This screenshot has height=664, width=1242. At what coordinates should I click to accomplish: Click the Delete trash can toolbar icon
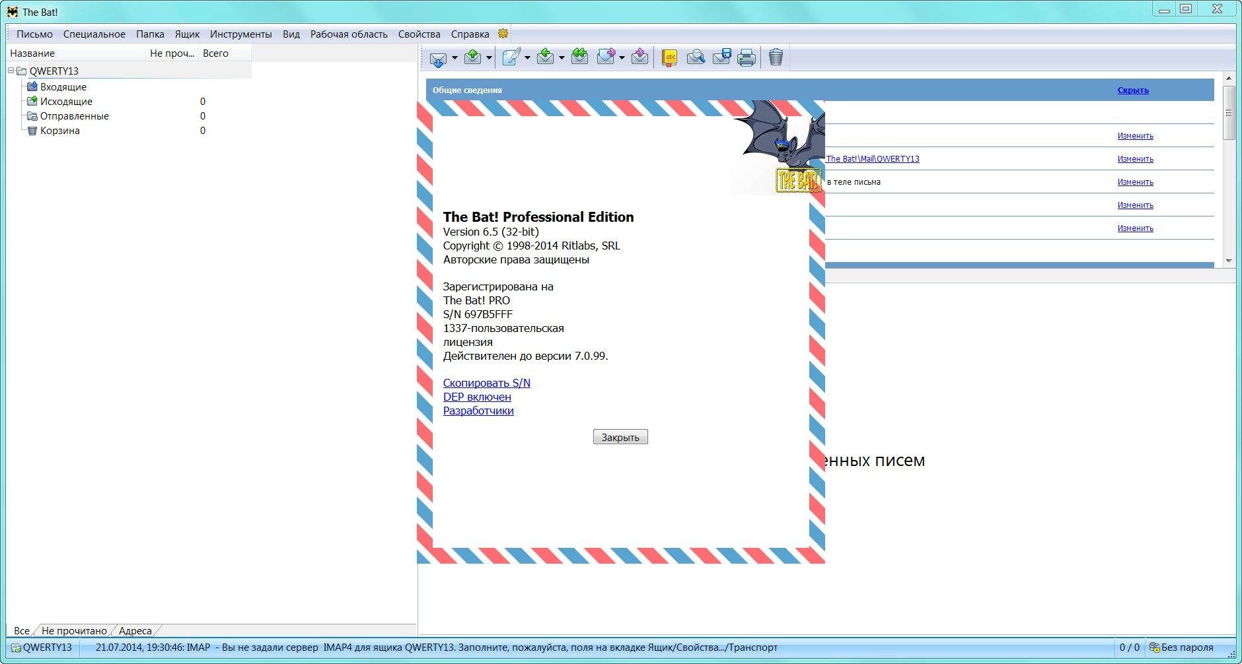coord(776,57)
